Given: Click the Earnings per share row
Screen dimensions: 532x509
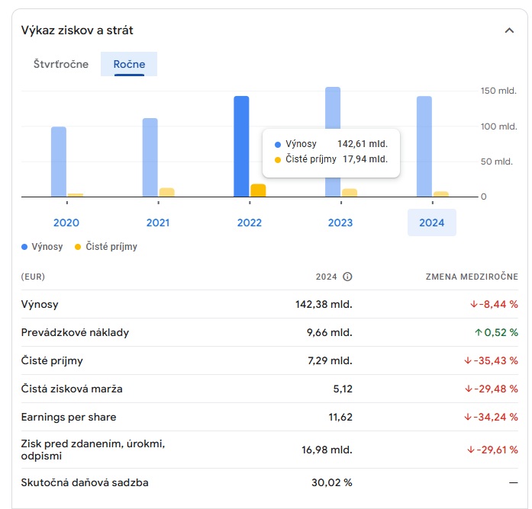Looking at the screenshot, I should point(69,417).
